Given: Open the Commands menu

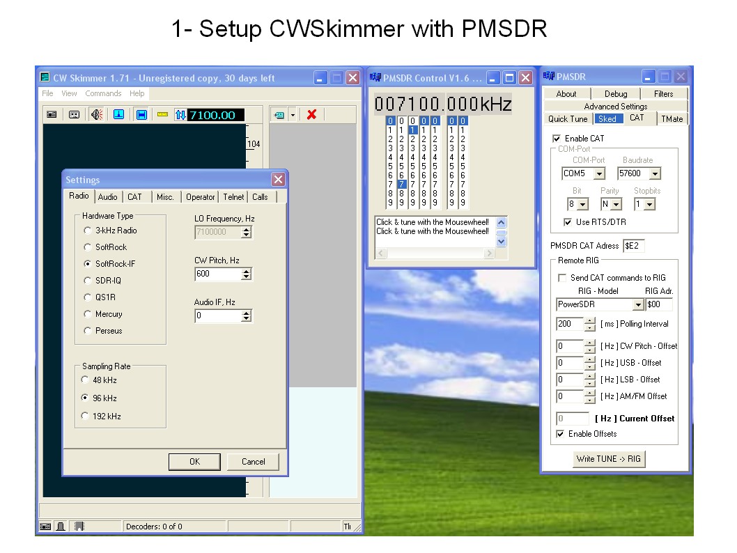Looking at the screenshot, I should point(103,93).
